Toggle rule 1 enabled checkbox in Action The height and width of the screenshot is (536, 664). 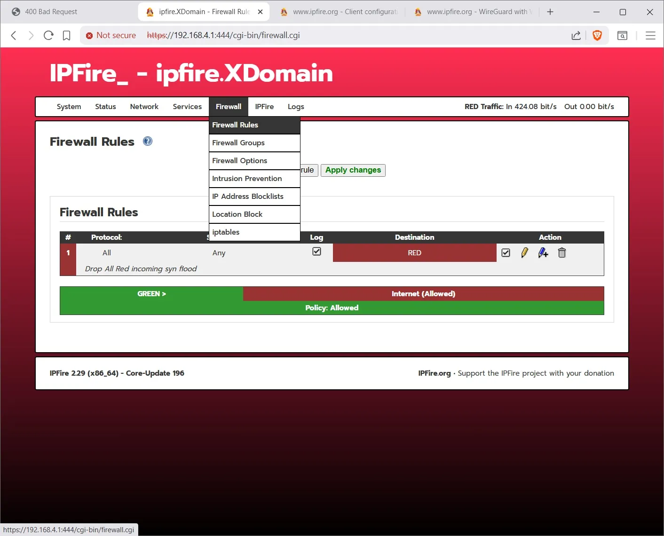click(506, 253)
